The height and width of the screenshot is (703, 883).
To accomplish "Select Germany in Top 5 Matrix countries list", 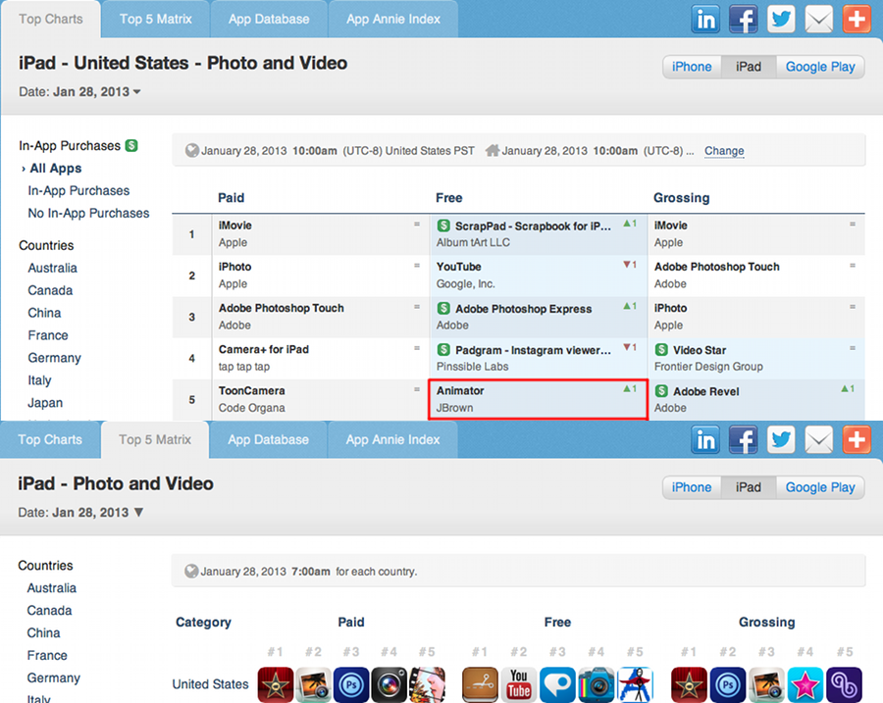I will click(54, 678).
